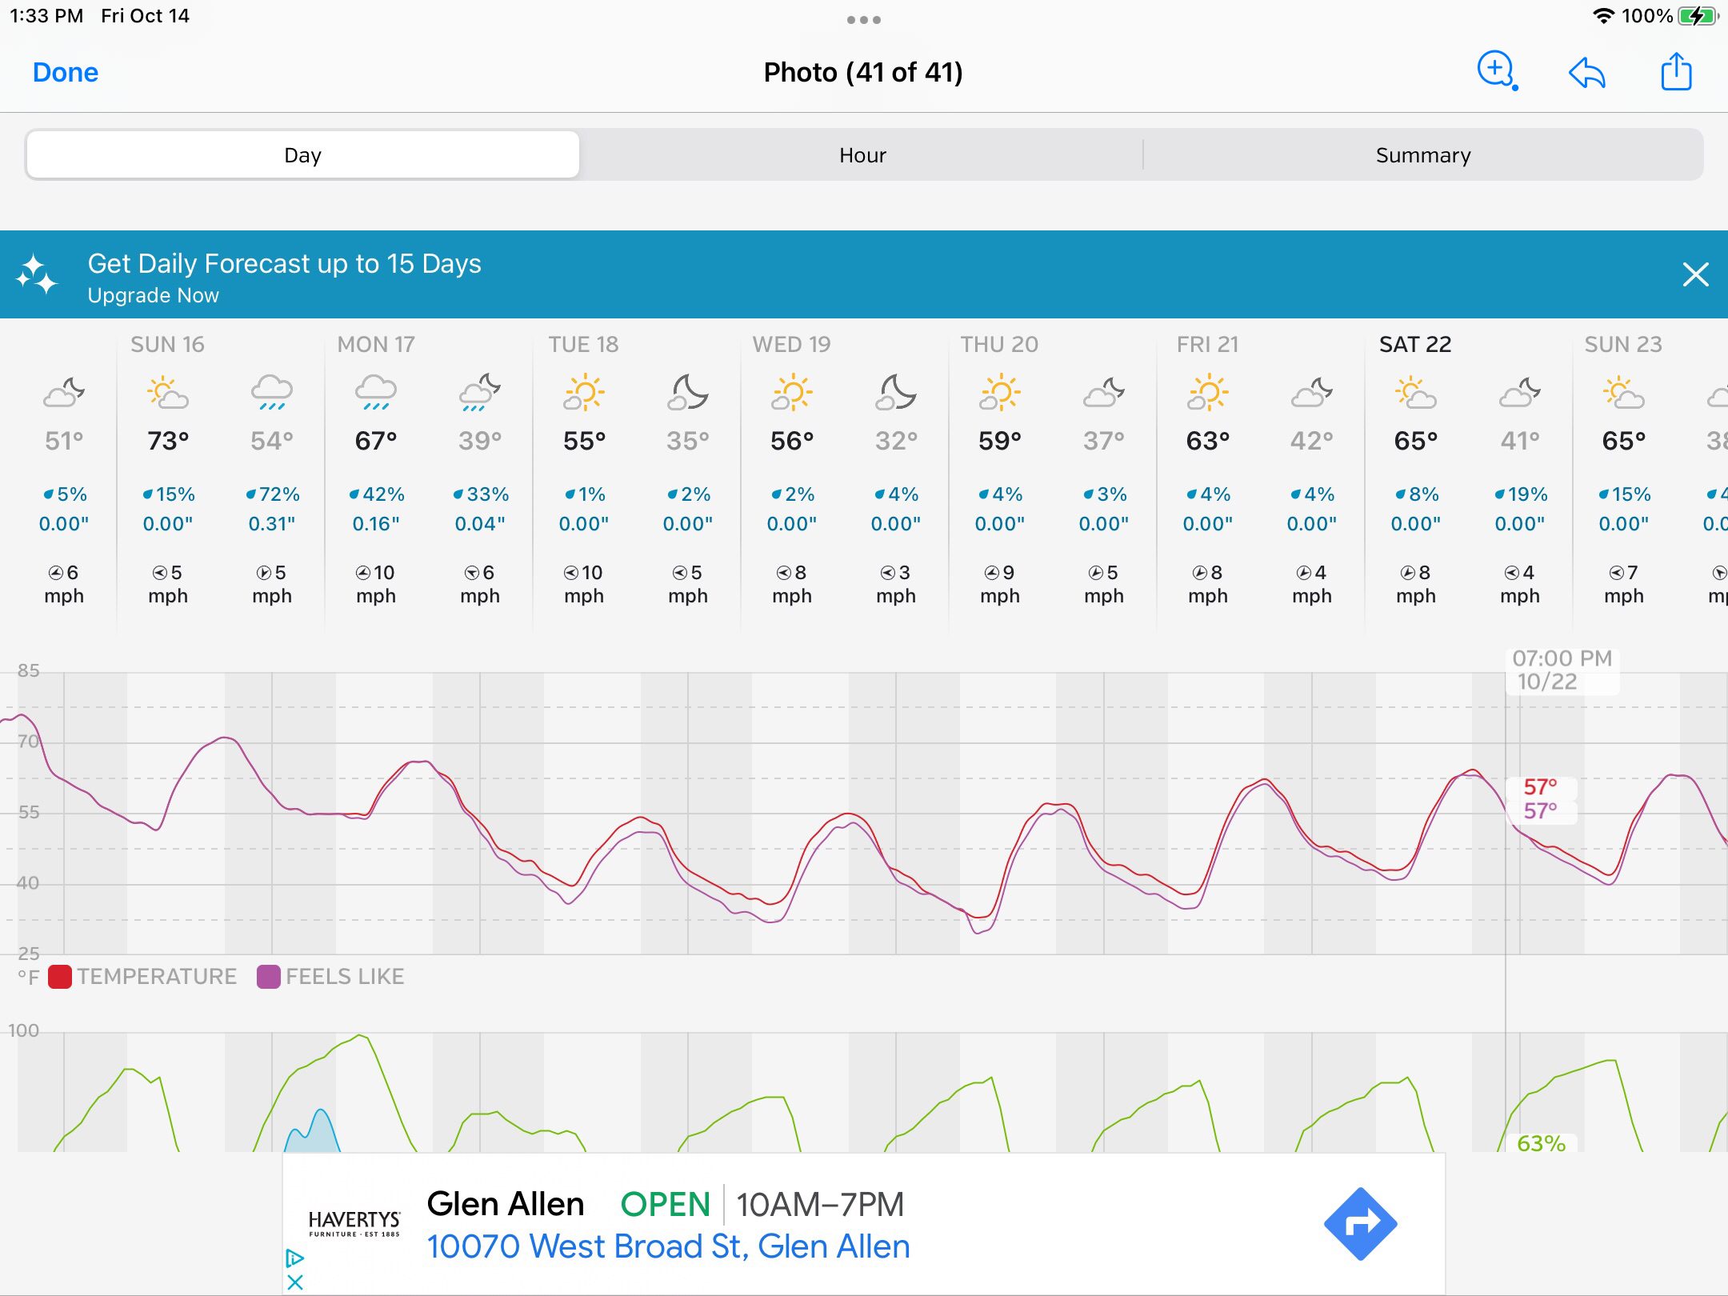Tap the zoom-in magnifier icon
Screen dimensions: 1728x1296
point(1495,71)
